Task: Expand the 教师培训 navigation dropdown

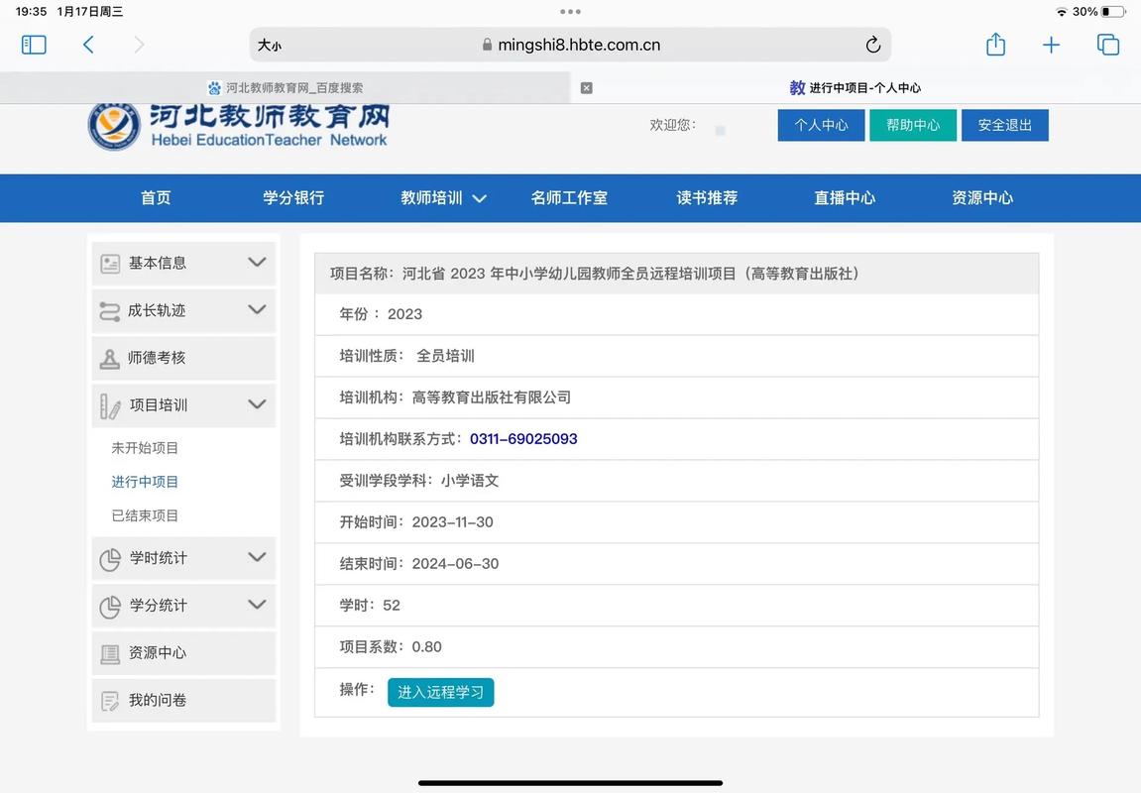Action: 443,197
